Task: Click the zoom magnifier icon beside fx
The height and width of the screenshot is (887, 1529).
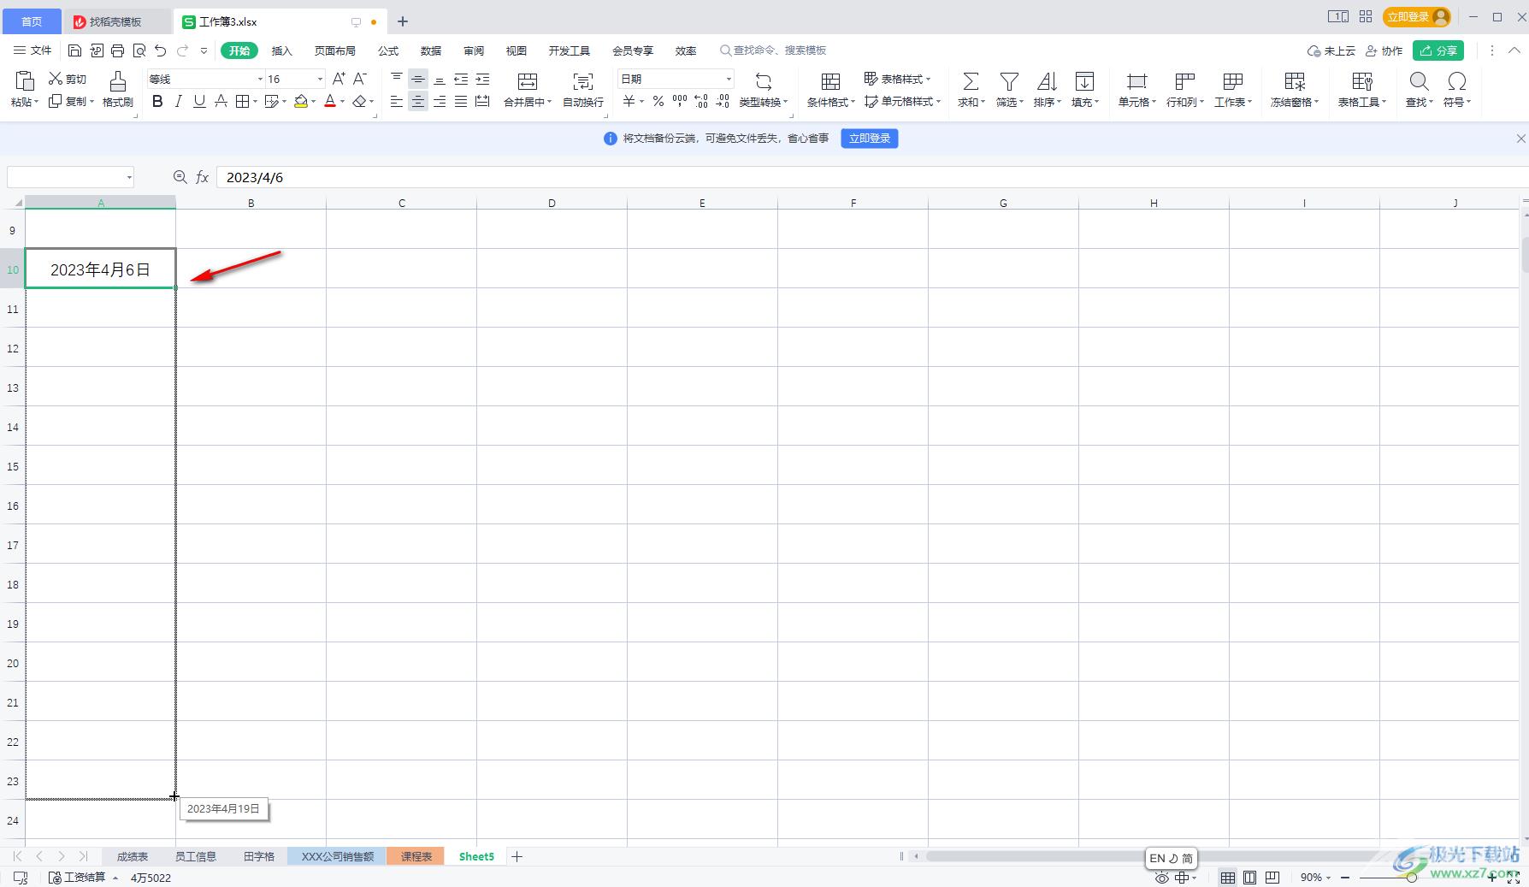Action: coord(180,176)
